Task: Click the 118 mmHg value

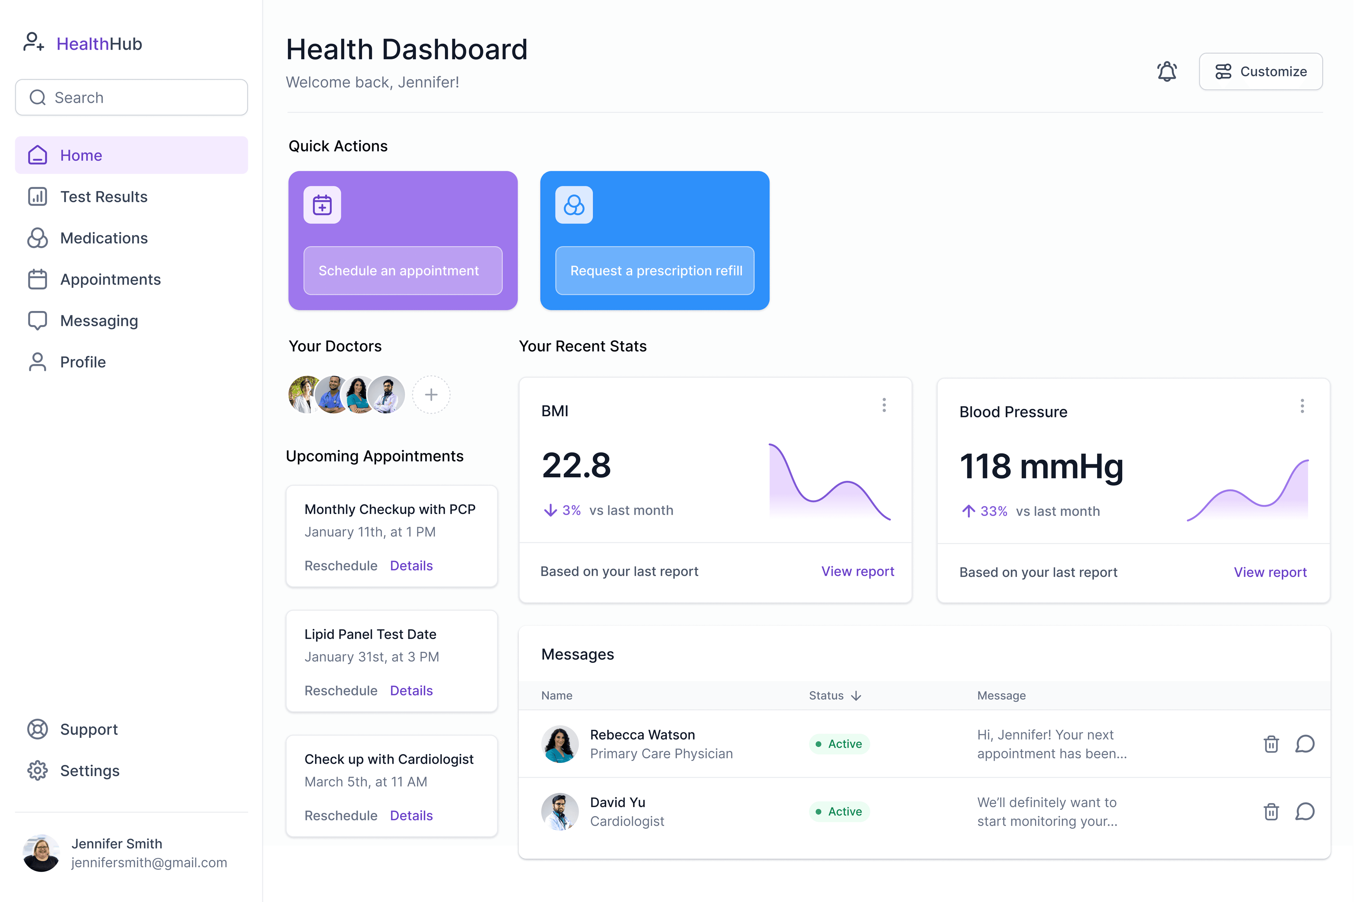Action: tap(1041, 466)
